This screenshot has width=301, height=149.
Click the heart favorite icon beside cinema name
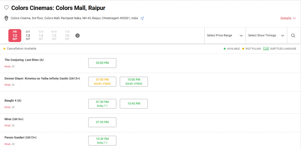(x=6, y=8)
